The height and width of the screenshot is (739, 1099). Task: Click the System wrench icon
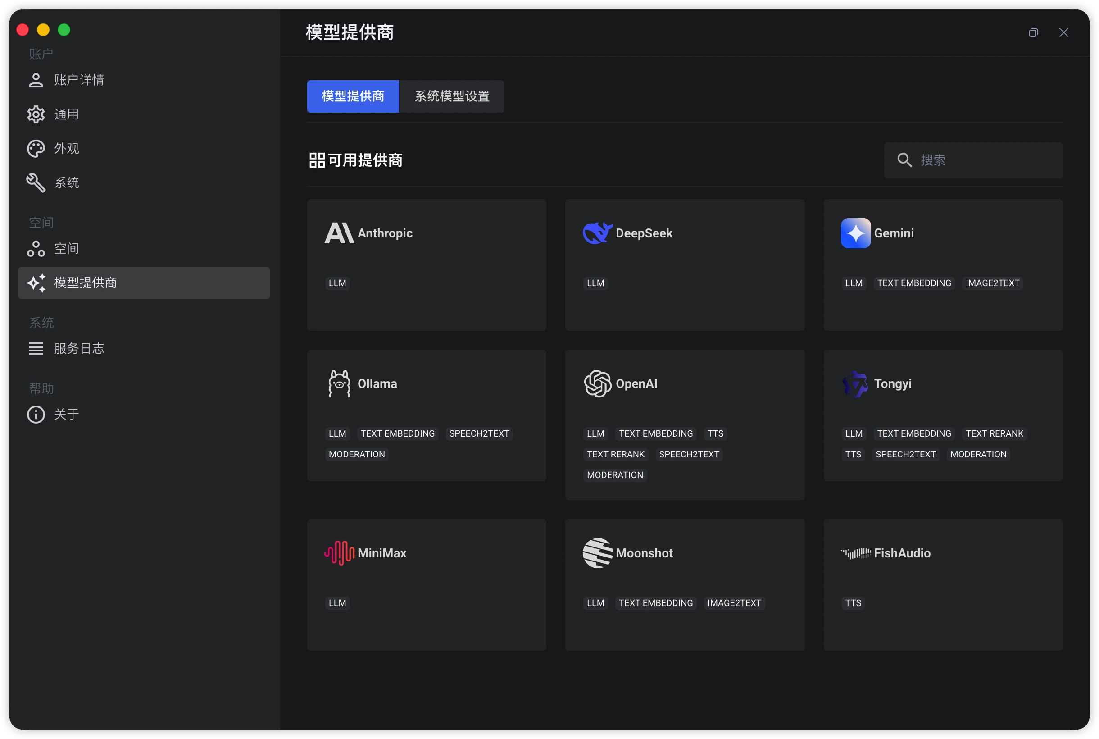[36, 183]
